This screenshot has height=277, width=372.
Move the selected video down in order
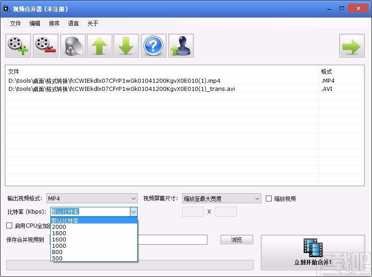(126, 45)
